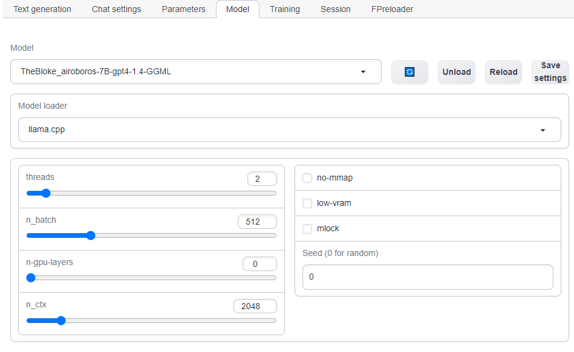Expand the llama.cpp loader selection arrow
This screenshot has height=352, width=574.
[x=543, y=129]
